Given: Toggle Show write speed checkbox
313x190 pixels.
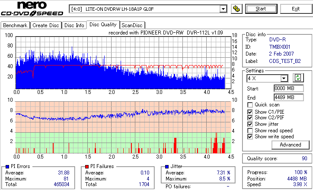Looking at the screenshot, I should (x=250, y=137).
